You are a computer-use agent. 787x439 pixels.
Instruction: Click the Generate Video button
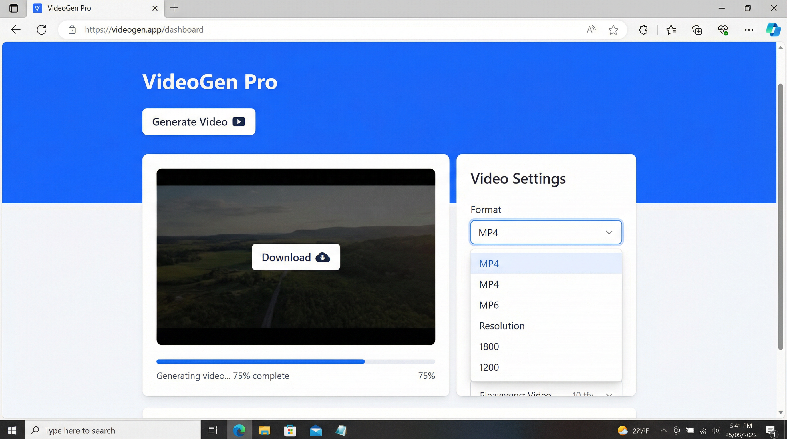198,121
